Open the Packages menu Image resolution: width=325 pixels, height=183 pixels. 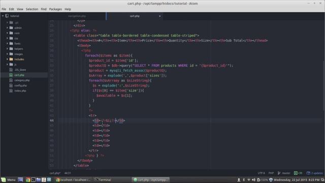(x=55, y=9)
